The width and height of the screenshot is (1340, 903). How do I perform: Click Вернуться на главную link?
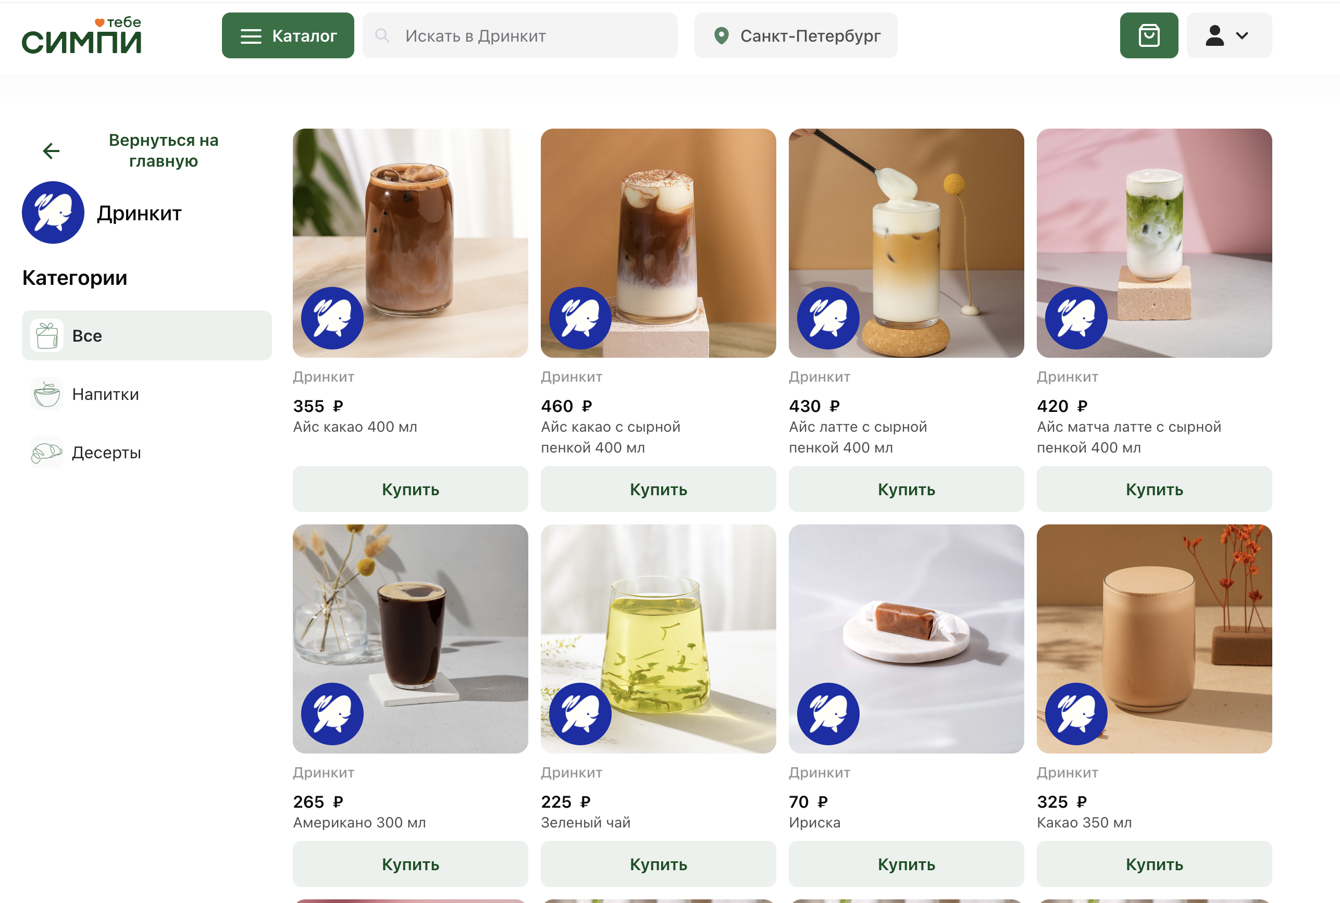pos(163,151)
